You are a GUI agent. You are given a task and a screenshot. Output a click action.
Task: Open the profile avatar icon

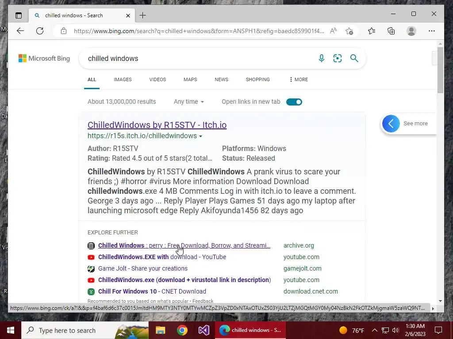point(411,31)
